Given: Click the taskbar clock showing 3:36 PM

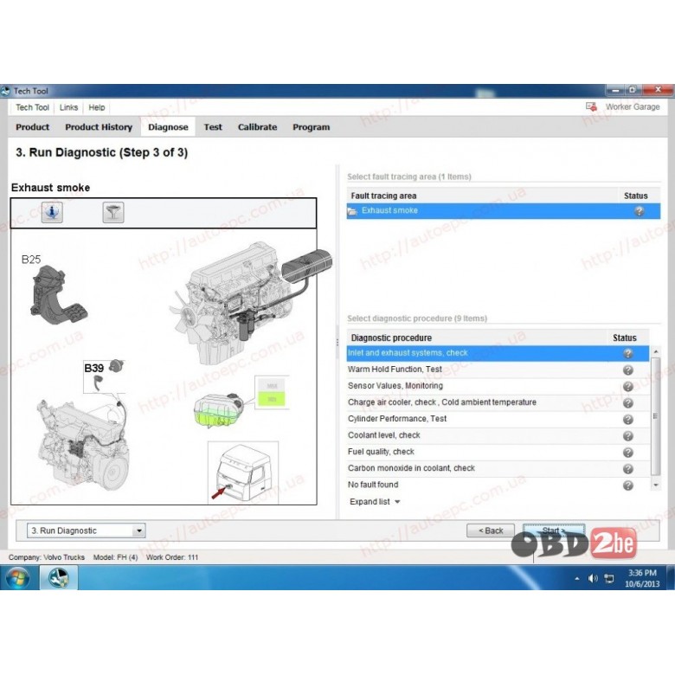Looking at the screenshot, I should [642, 578].
